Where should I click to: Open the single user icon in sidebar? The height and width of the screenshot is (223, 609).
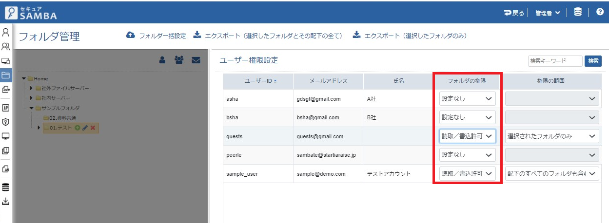tap(6, 33)
